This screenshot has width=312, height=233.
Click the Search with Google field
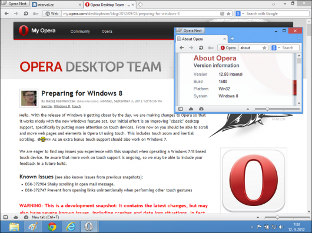[277, 13]
